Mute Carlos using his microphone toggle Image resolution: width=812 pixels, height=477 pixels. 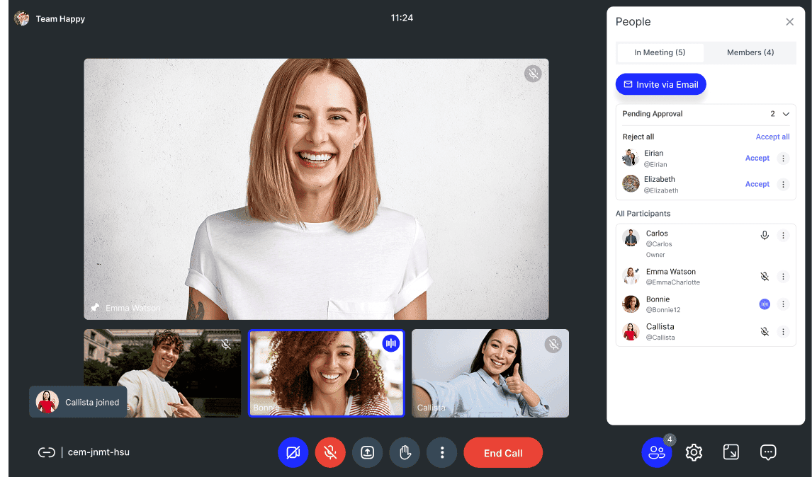[765, 235]
